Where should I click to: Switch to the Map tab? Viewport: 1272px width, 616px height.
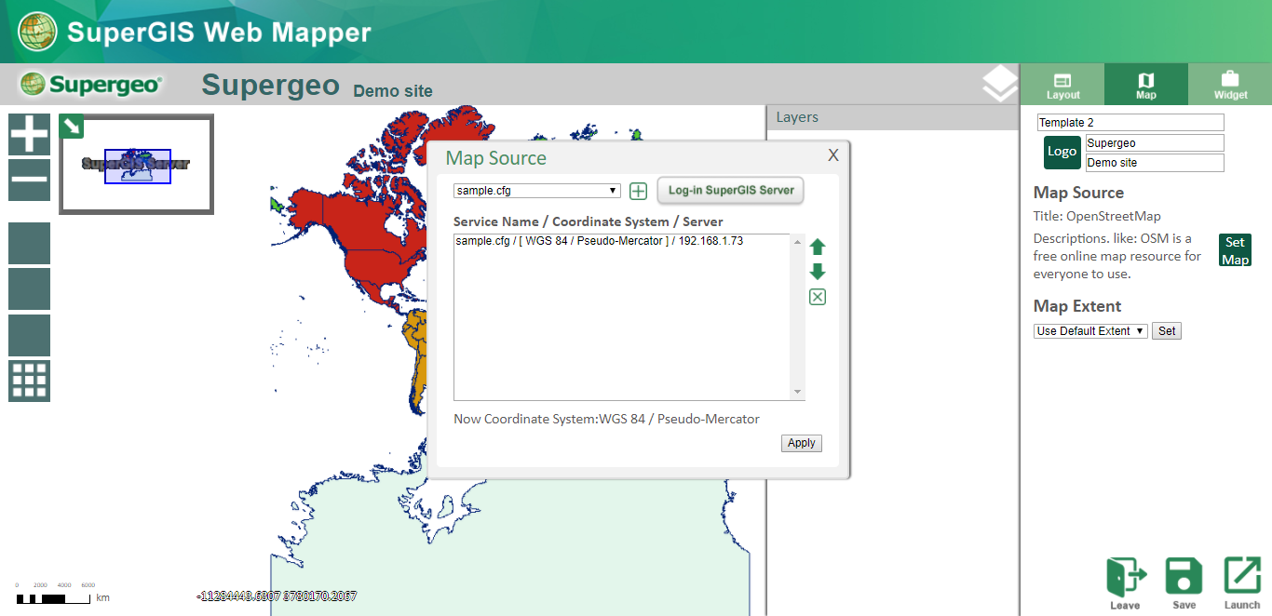tap(1146, 85)
